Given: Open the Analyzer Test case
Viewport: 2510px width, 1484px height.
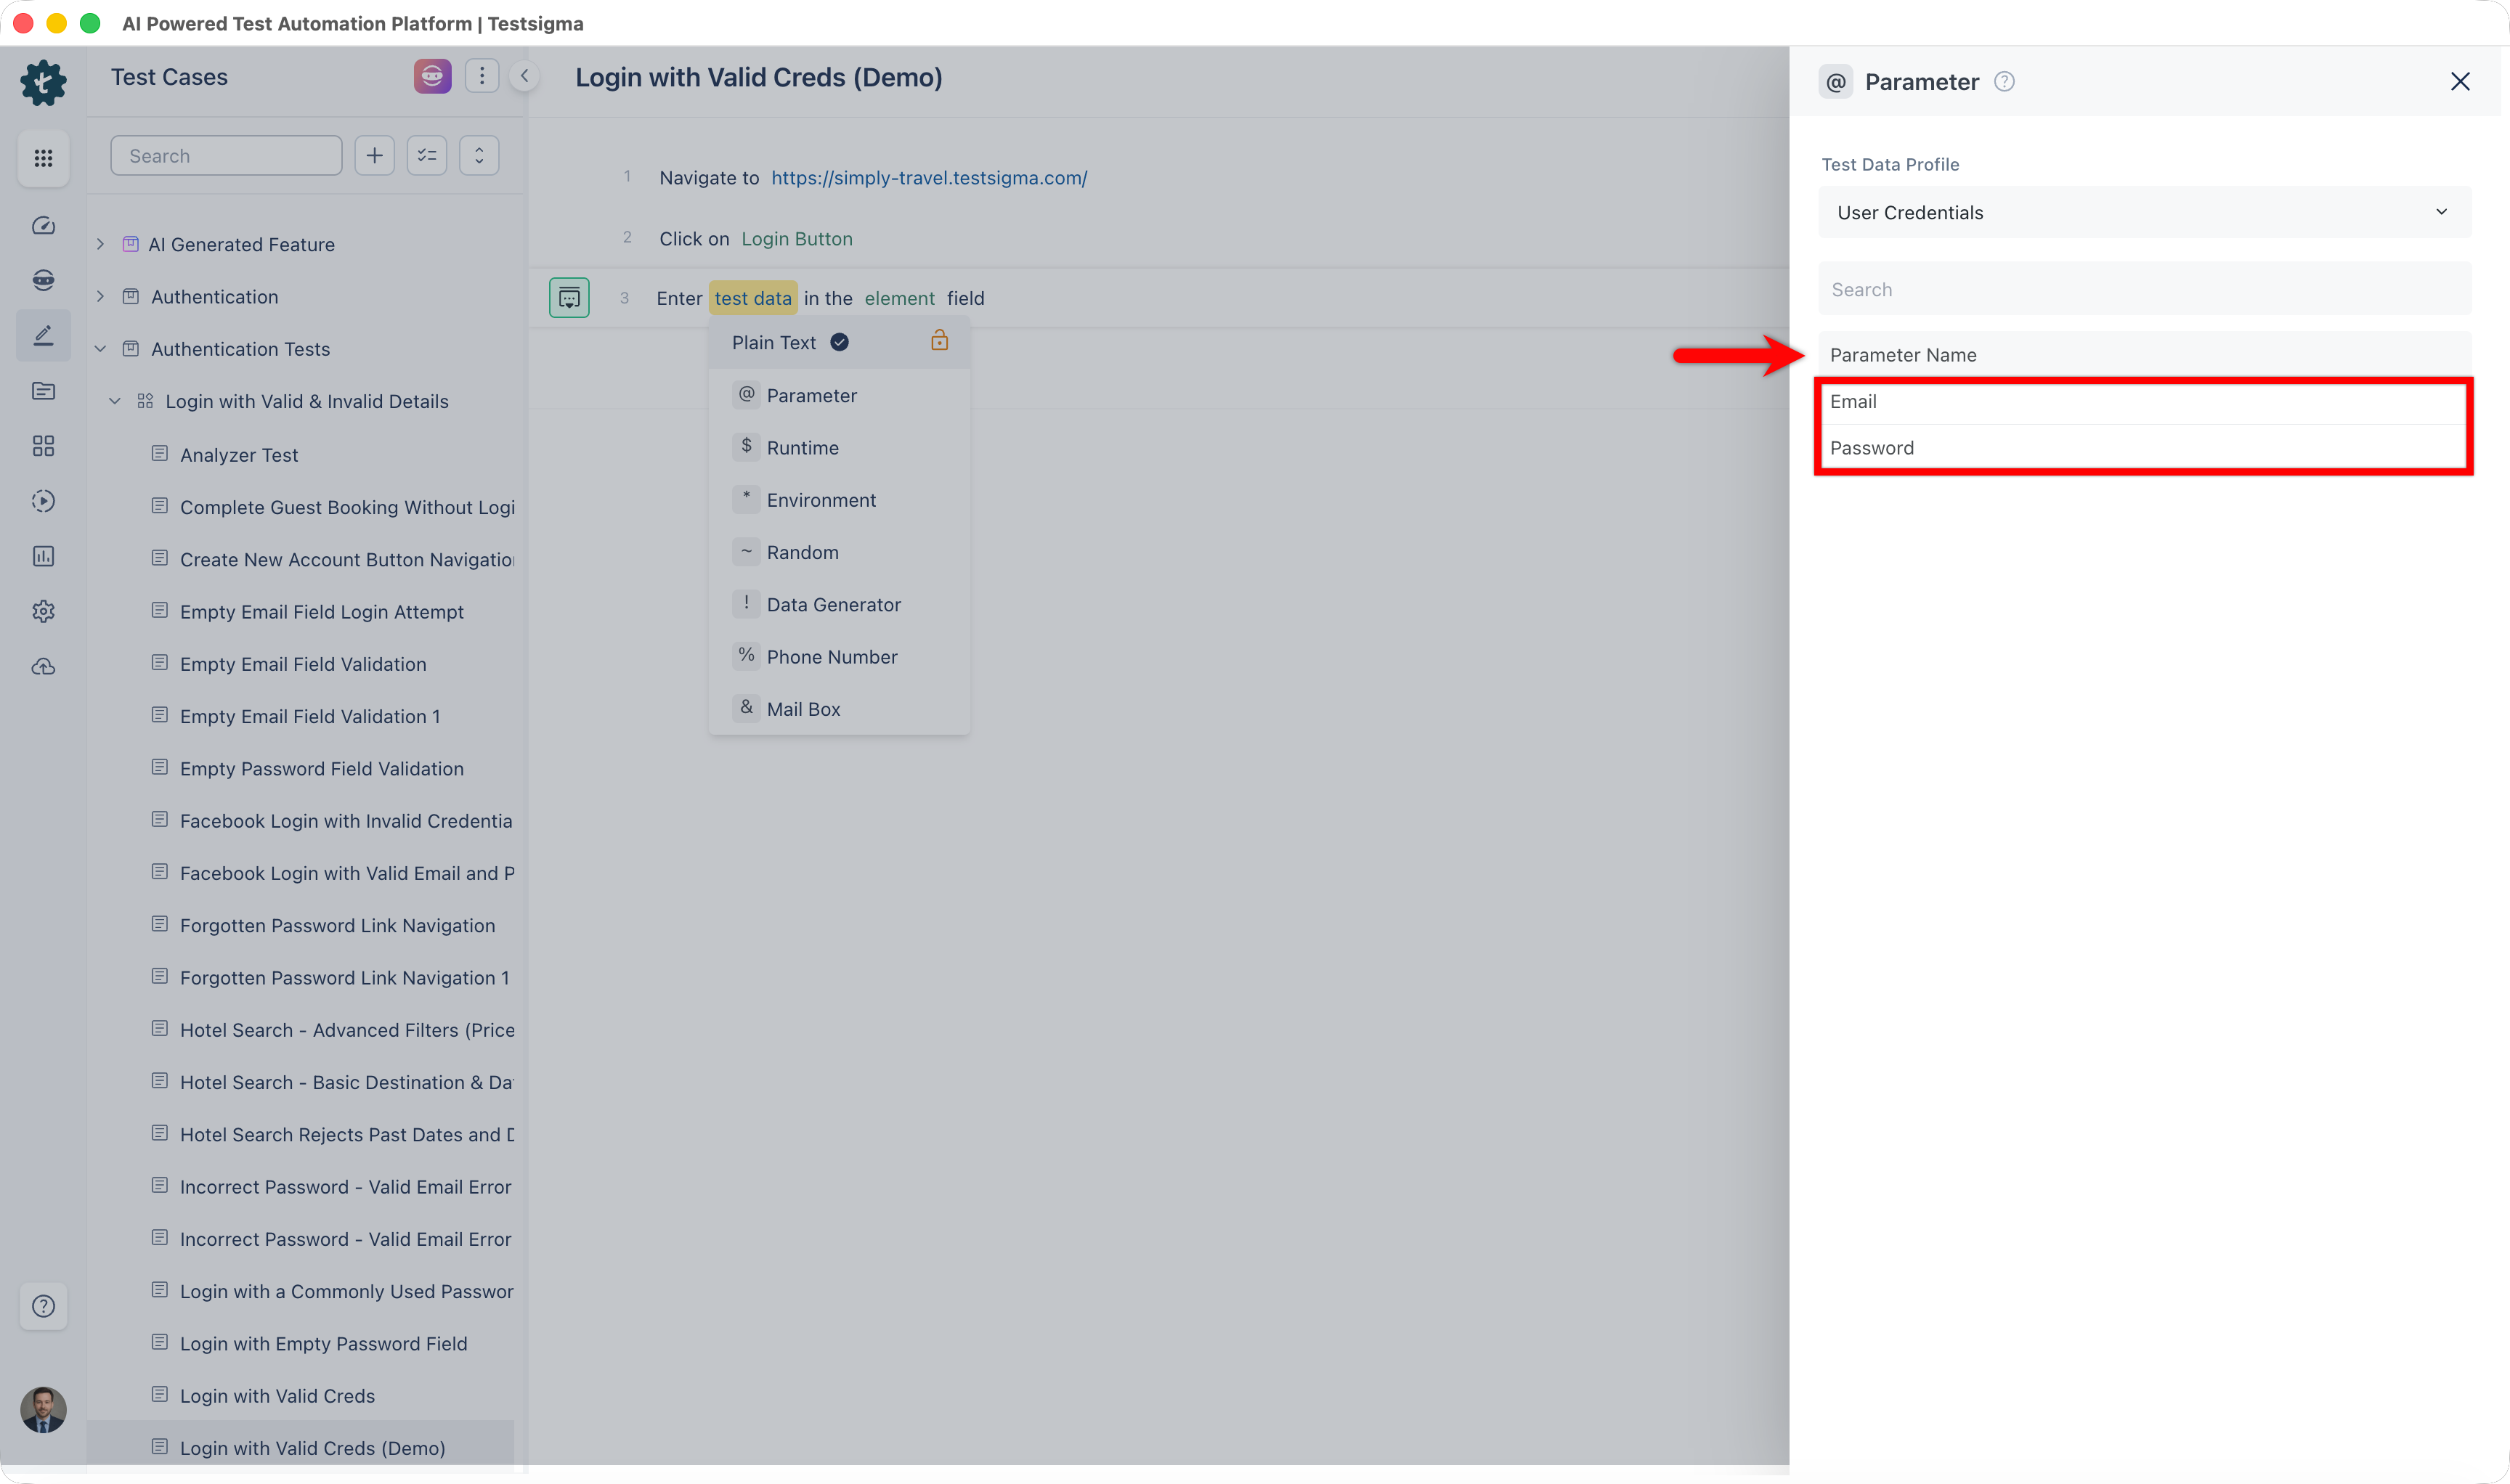Looking at the screenshot, I should (239, 455).
